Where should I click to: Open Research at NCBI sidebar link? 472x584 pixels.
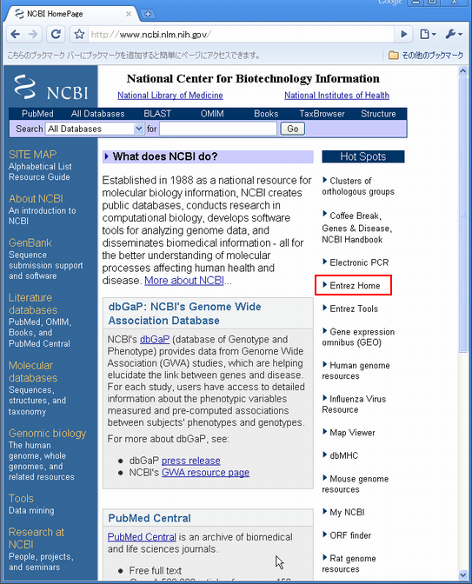pyautogui.click(x=37, y=538)
